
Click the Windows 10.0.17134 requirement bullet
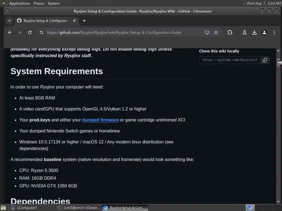pyautogui.click(x=96, y=145)
